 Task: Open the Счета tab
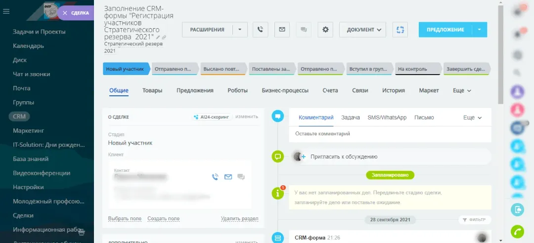(x=330, y=90)
